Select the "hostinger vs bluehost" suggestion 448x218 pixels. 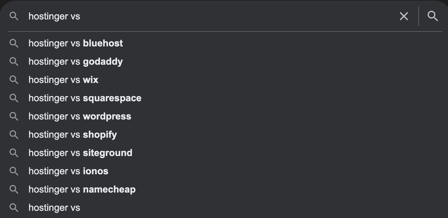[x=76, y=43]
